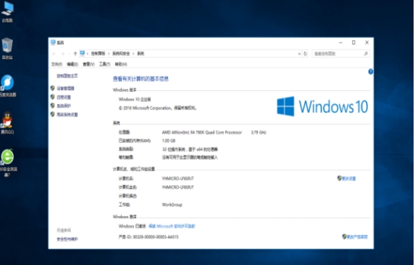Select the 腾讯QQ penguin desktop icon
This screenshot has width=417, height=265.
(7, 122)
